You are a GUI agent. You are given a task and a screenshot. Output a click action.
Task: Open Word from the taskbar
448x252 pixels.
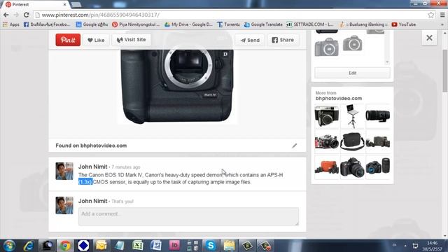click(x=156, y=246)
